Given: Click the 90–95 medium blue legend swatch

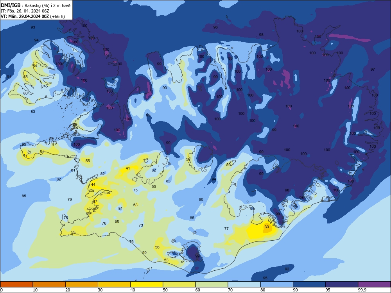Looking at the screenshot, I should (x=309, y=284).
